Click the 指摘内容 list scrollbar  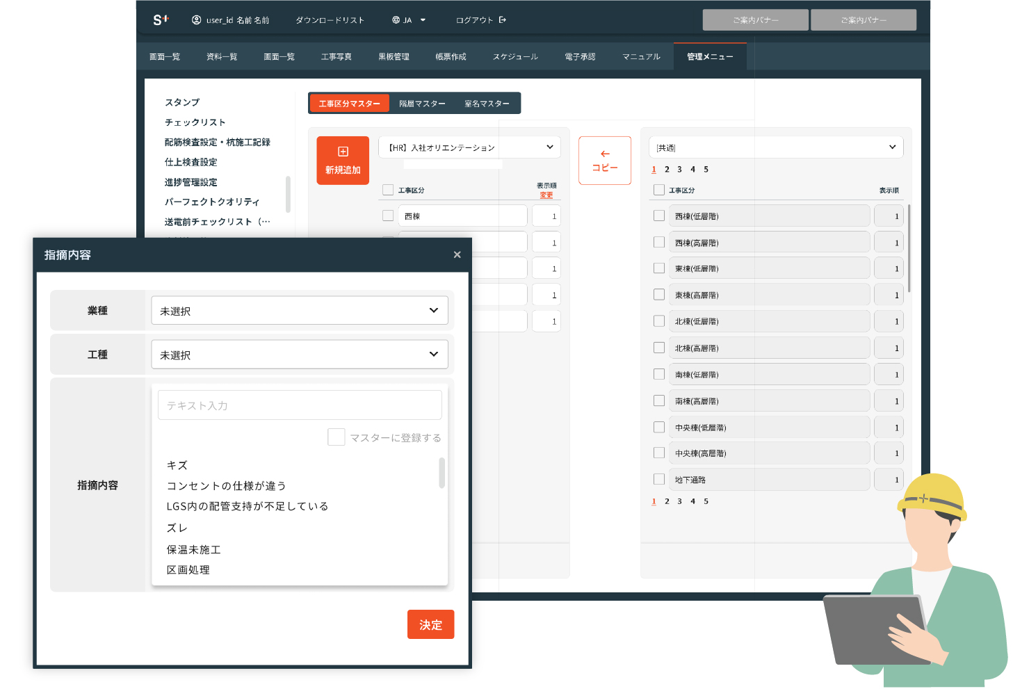coord(441,473)
